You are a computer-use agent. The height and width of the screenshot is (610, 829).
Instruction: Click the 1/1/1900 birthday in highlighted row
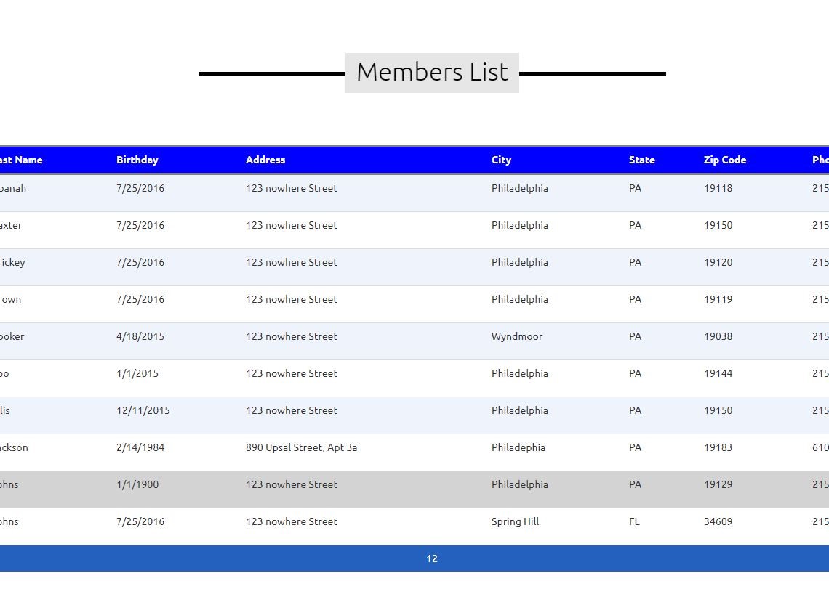pos(137,484)
